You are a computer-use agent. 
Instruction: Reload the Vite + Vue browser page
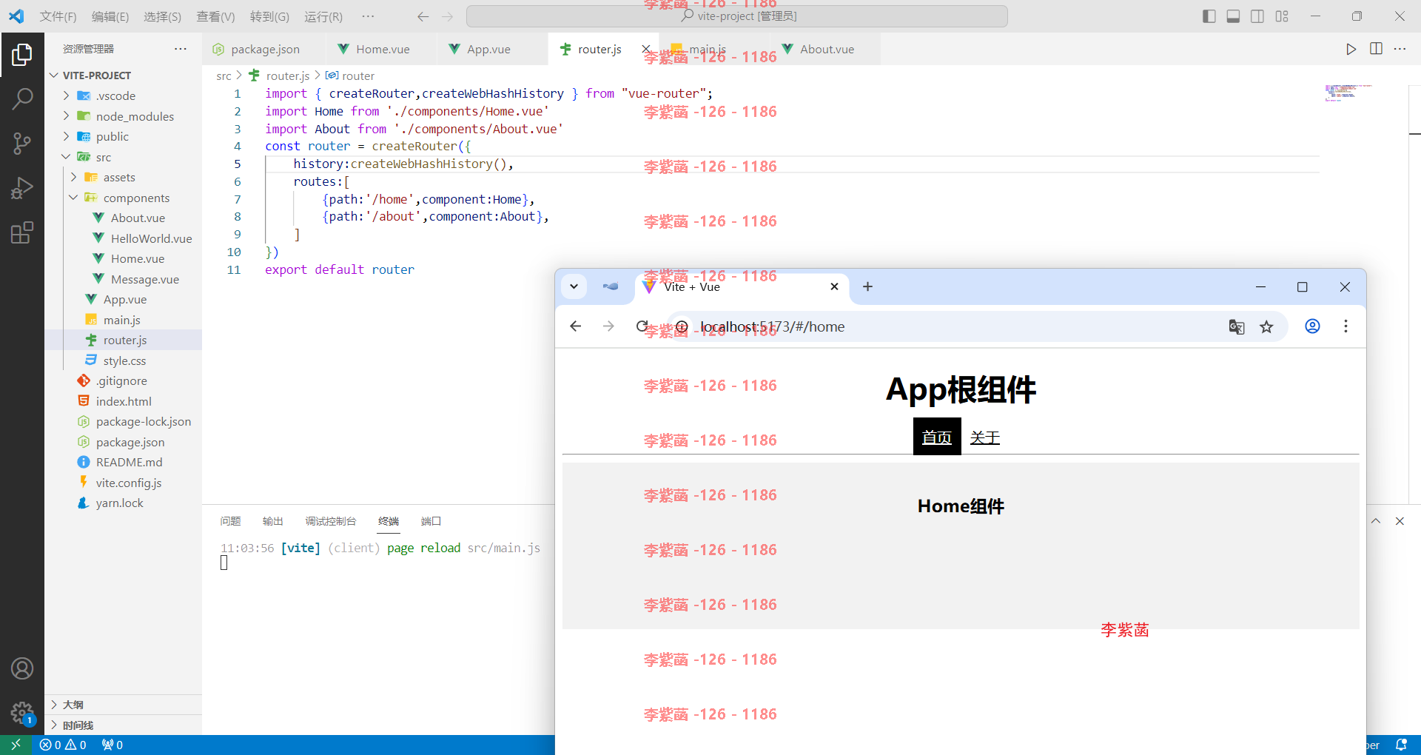click(642, 326)
